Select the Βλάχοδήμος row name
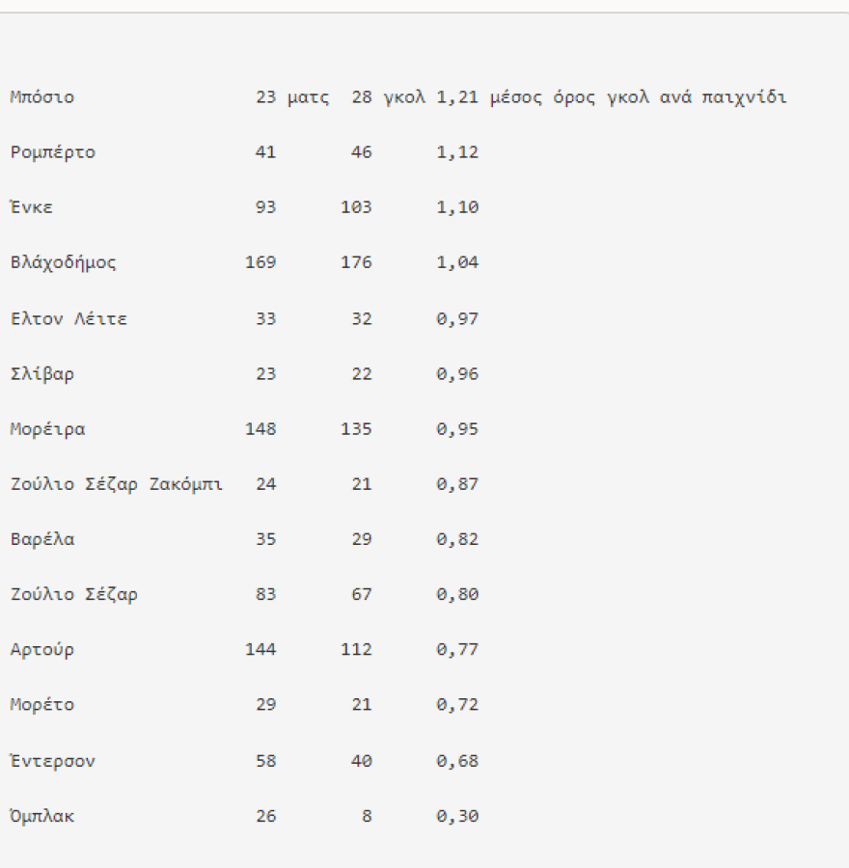Viewport: 849px width, 868px height. point(64,262)
